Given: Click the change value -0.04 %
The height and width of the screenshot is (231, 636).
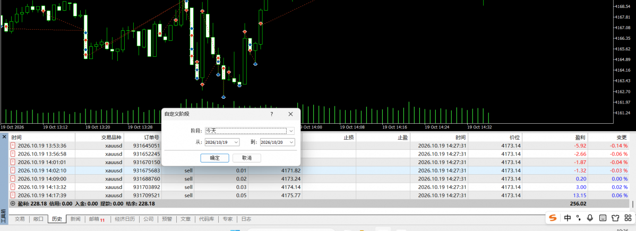Looking at the screenshot, I should [x=618, y=162].
